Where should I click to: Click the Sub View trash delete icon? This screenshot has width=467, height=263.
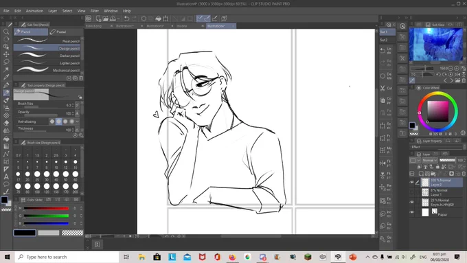464,80
